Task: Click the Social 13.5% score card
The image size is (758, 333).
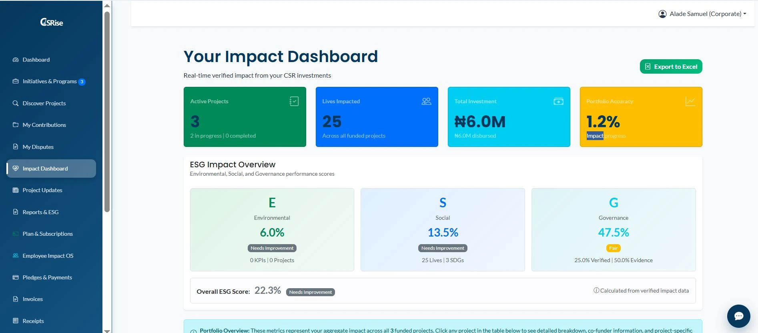Action: point(443,230)
